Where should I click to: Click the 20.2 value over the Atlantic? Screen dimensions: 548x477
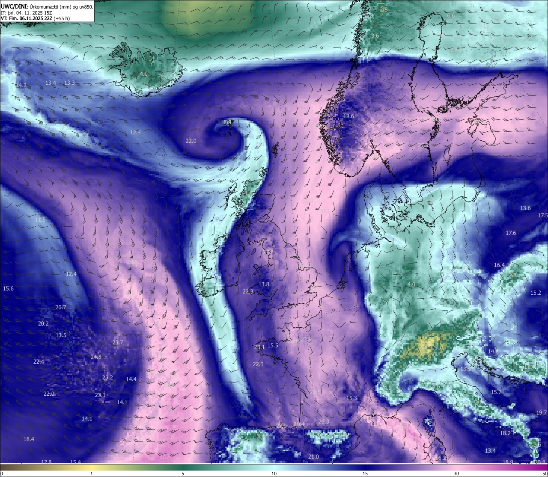click(43, 324)
